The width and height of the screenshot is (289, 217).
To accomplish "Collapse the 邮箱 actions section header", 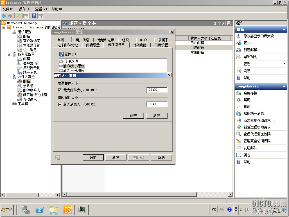I will click(284, 29).
